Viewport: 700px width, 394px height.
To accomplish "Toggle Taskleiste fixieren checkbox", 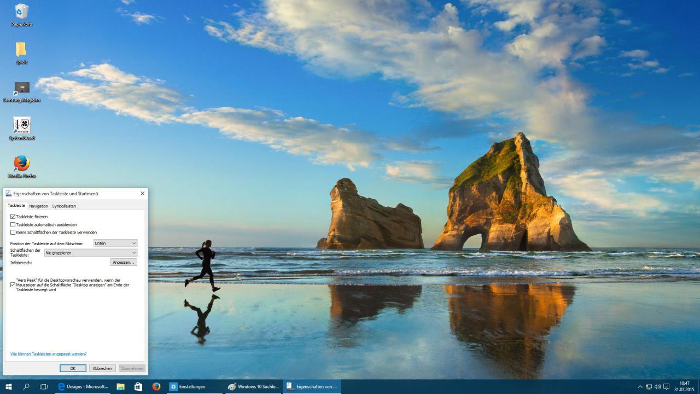I will click(13, 217).
